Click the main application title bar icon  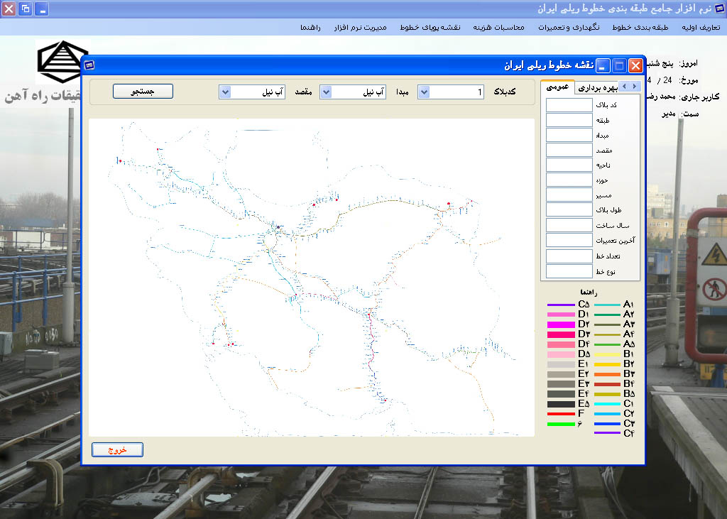pyautogui.click(x=720, y=9)
